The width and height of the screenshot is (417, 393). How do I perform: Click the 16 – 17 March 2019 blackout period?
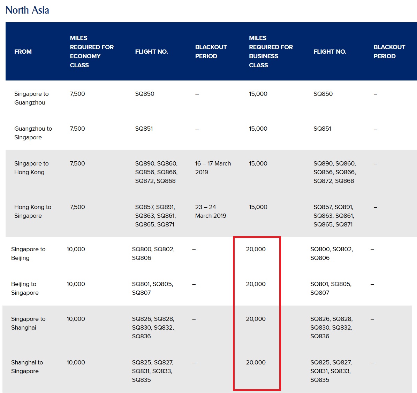point(213,168)
